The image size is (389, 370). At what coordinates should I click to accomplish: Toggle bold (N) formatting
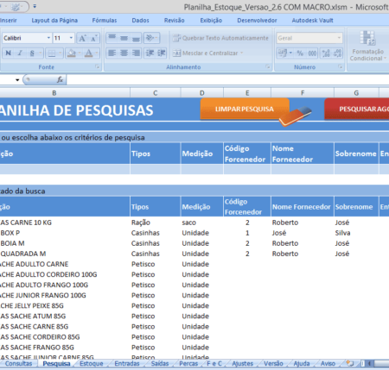coord(9,53)
